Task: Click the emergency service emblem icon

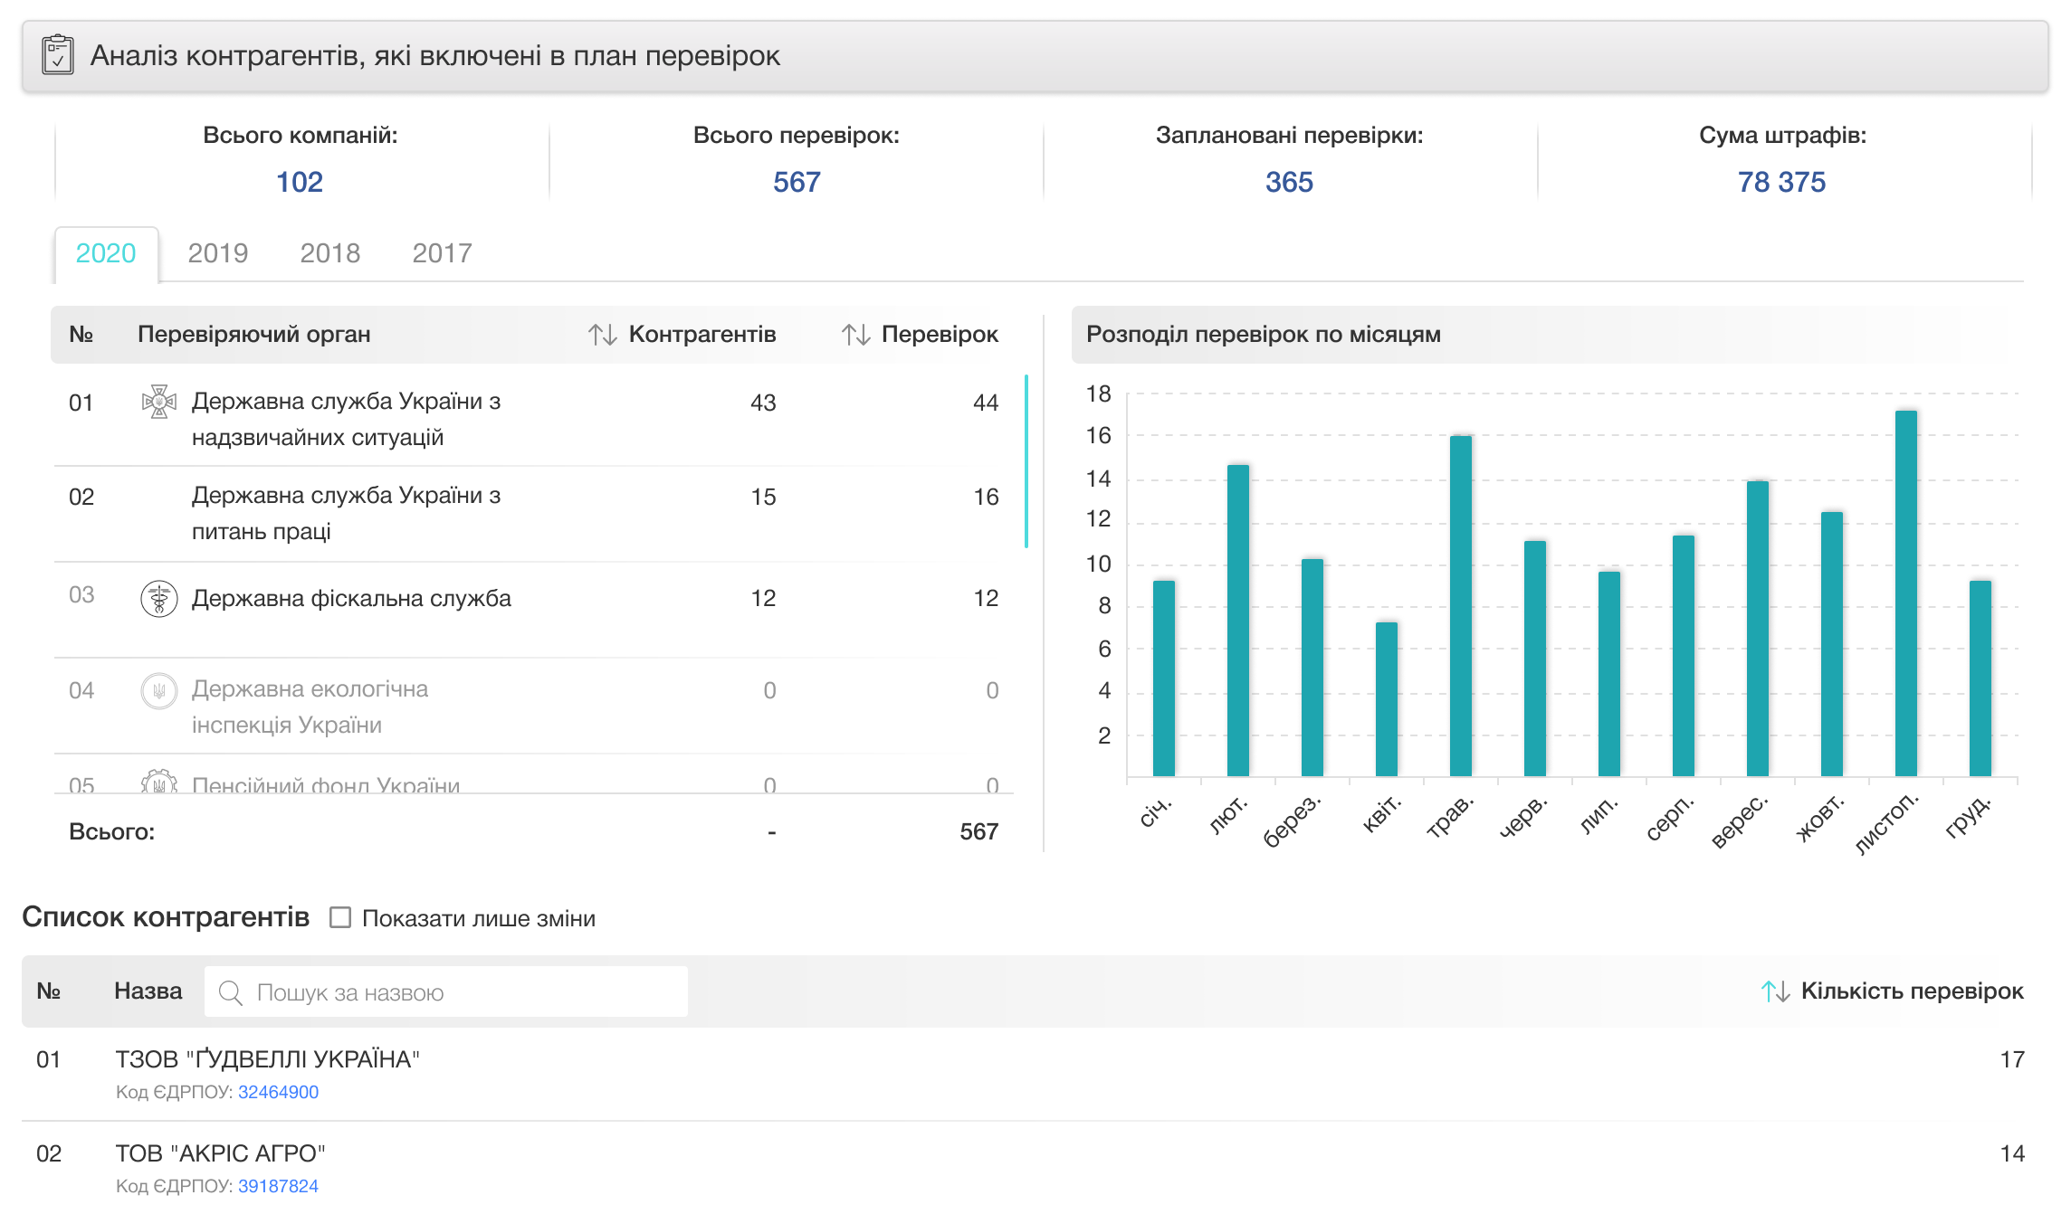Action: (x=159, y=402)
